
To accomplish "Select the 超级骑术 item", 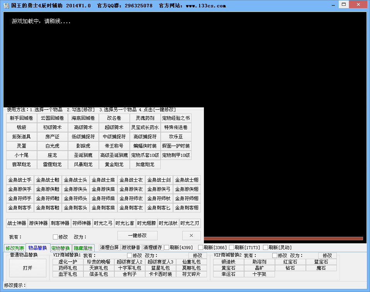I will tap(114, 127).
